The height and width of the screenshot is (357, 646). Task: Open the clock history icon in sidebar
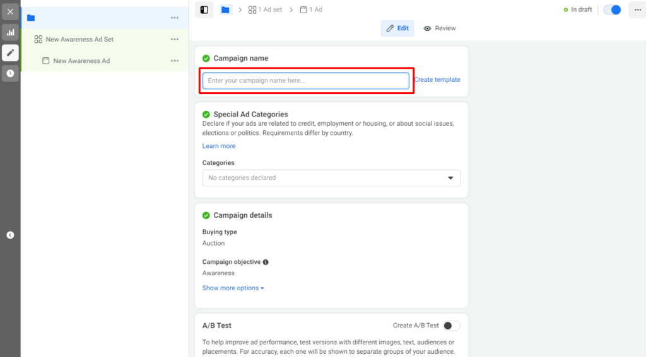point(10,73)
